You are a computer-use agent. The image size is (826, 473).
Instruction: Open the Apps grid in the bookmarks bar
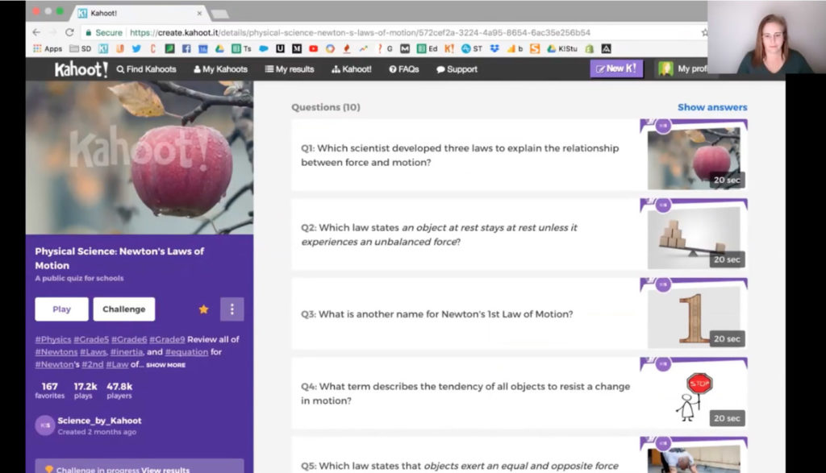48,48
